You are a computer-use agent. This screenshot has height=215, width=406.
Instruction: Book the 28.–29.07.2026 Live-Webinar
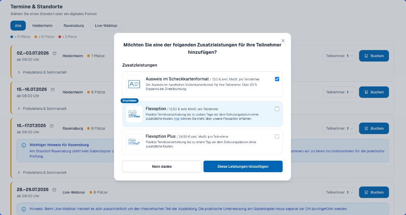click(x=374, y=192)
